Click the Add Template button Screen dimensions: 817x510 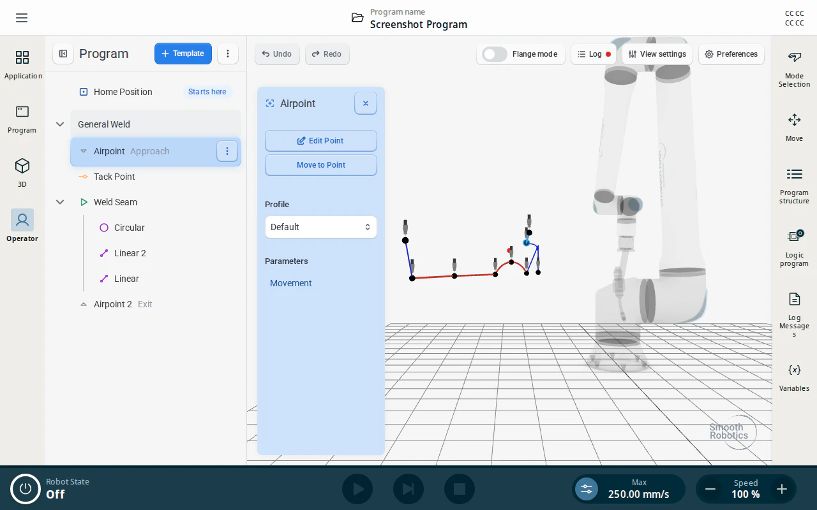pos(183,54)
